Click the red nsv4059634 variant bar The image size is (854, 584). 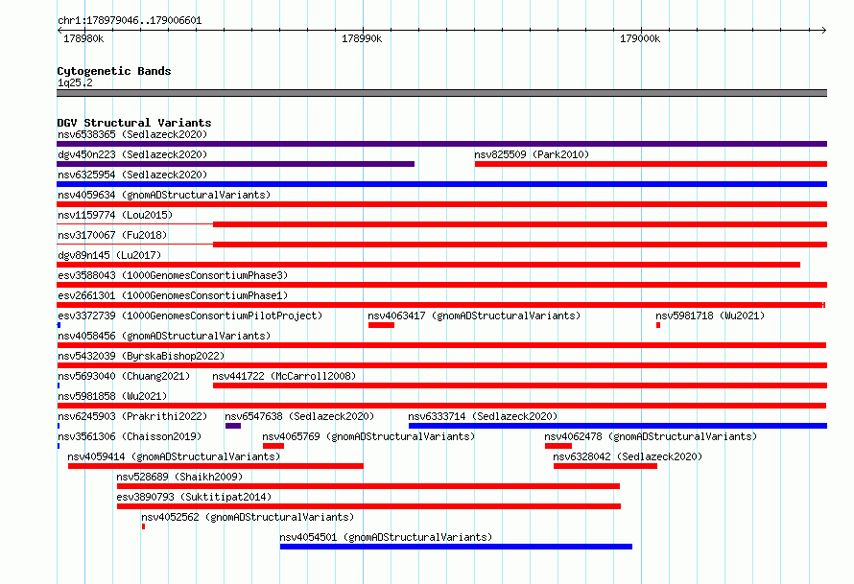tap(441, 204)
